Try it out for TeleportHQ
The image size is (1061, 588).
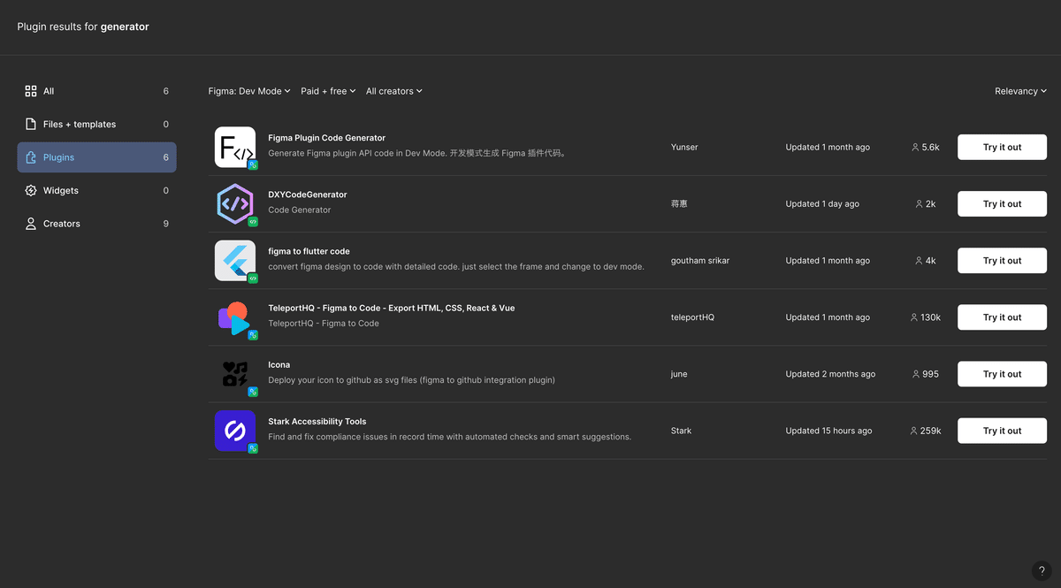coord(1002,317)
